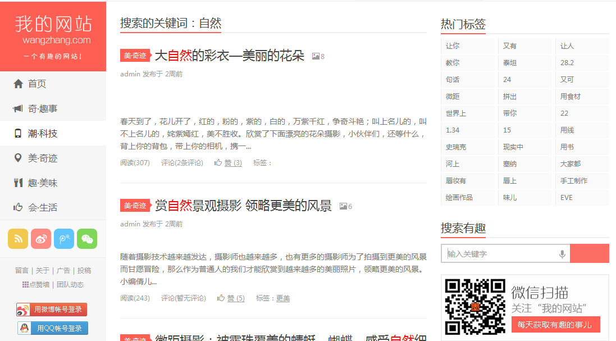Click the 输入关键字 search input field

point(500,254)
